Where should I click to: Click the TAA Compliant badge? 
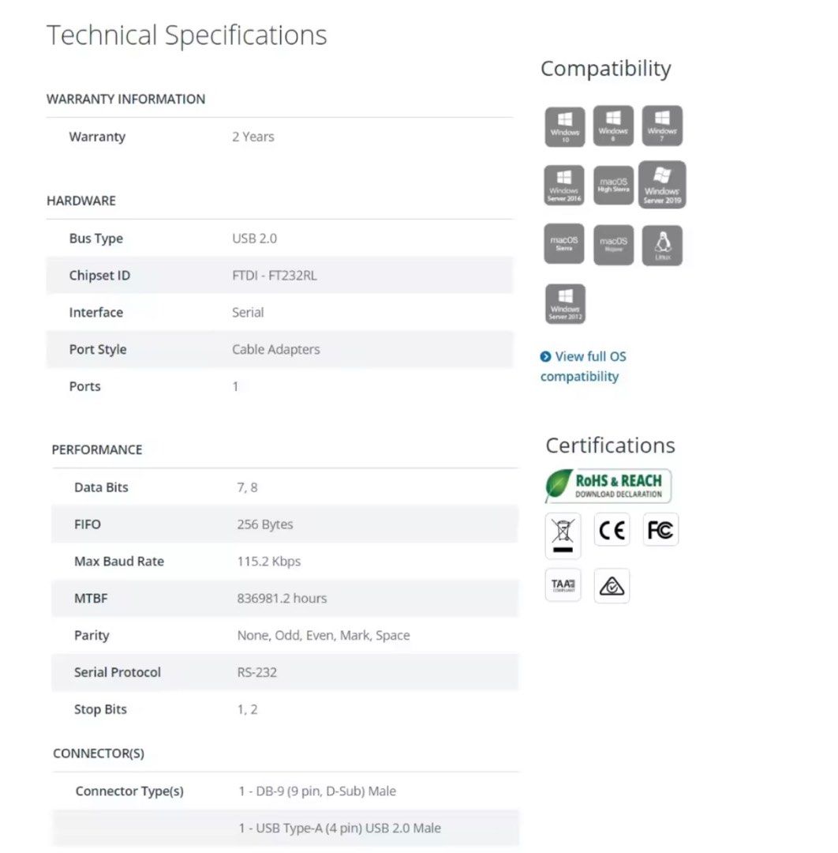[563, 585]
